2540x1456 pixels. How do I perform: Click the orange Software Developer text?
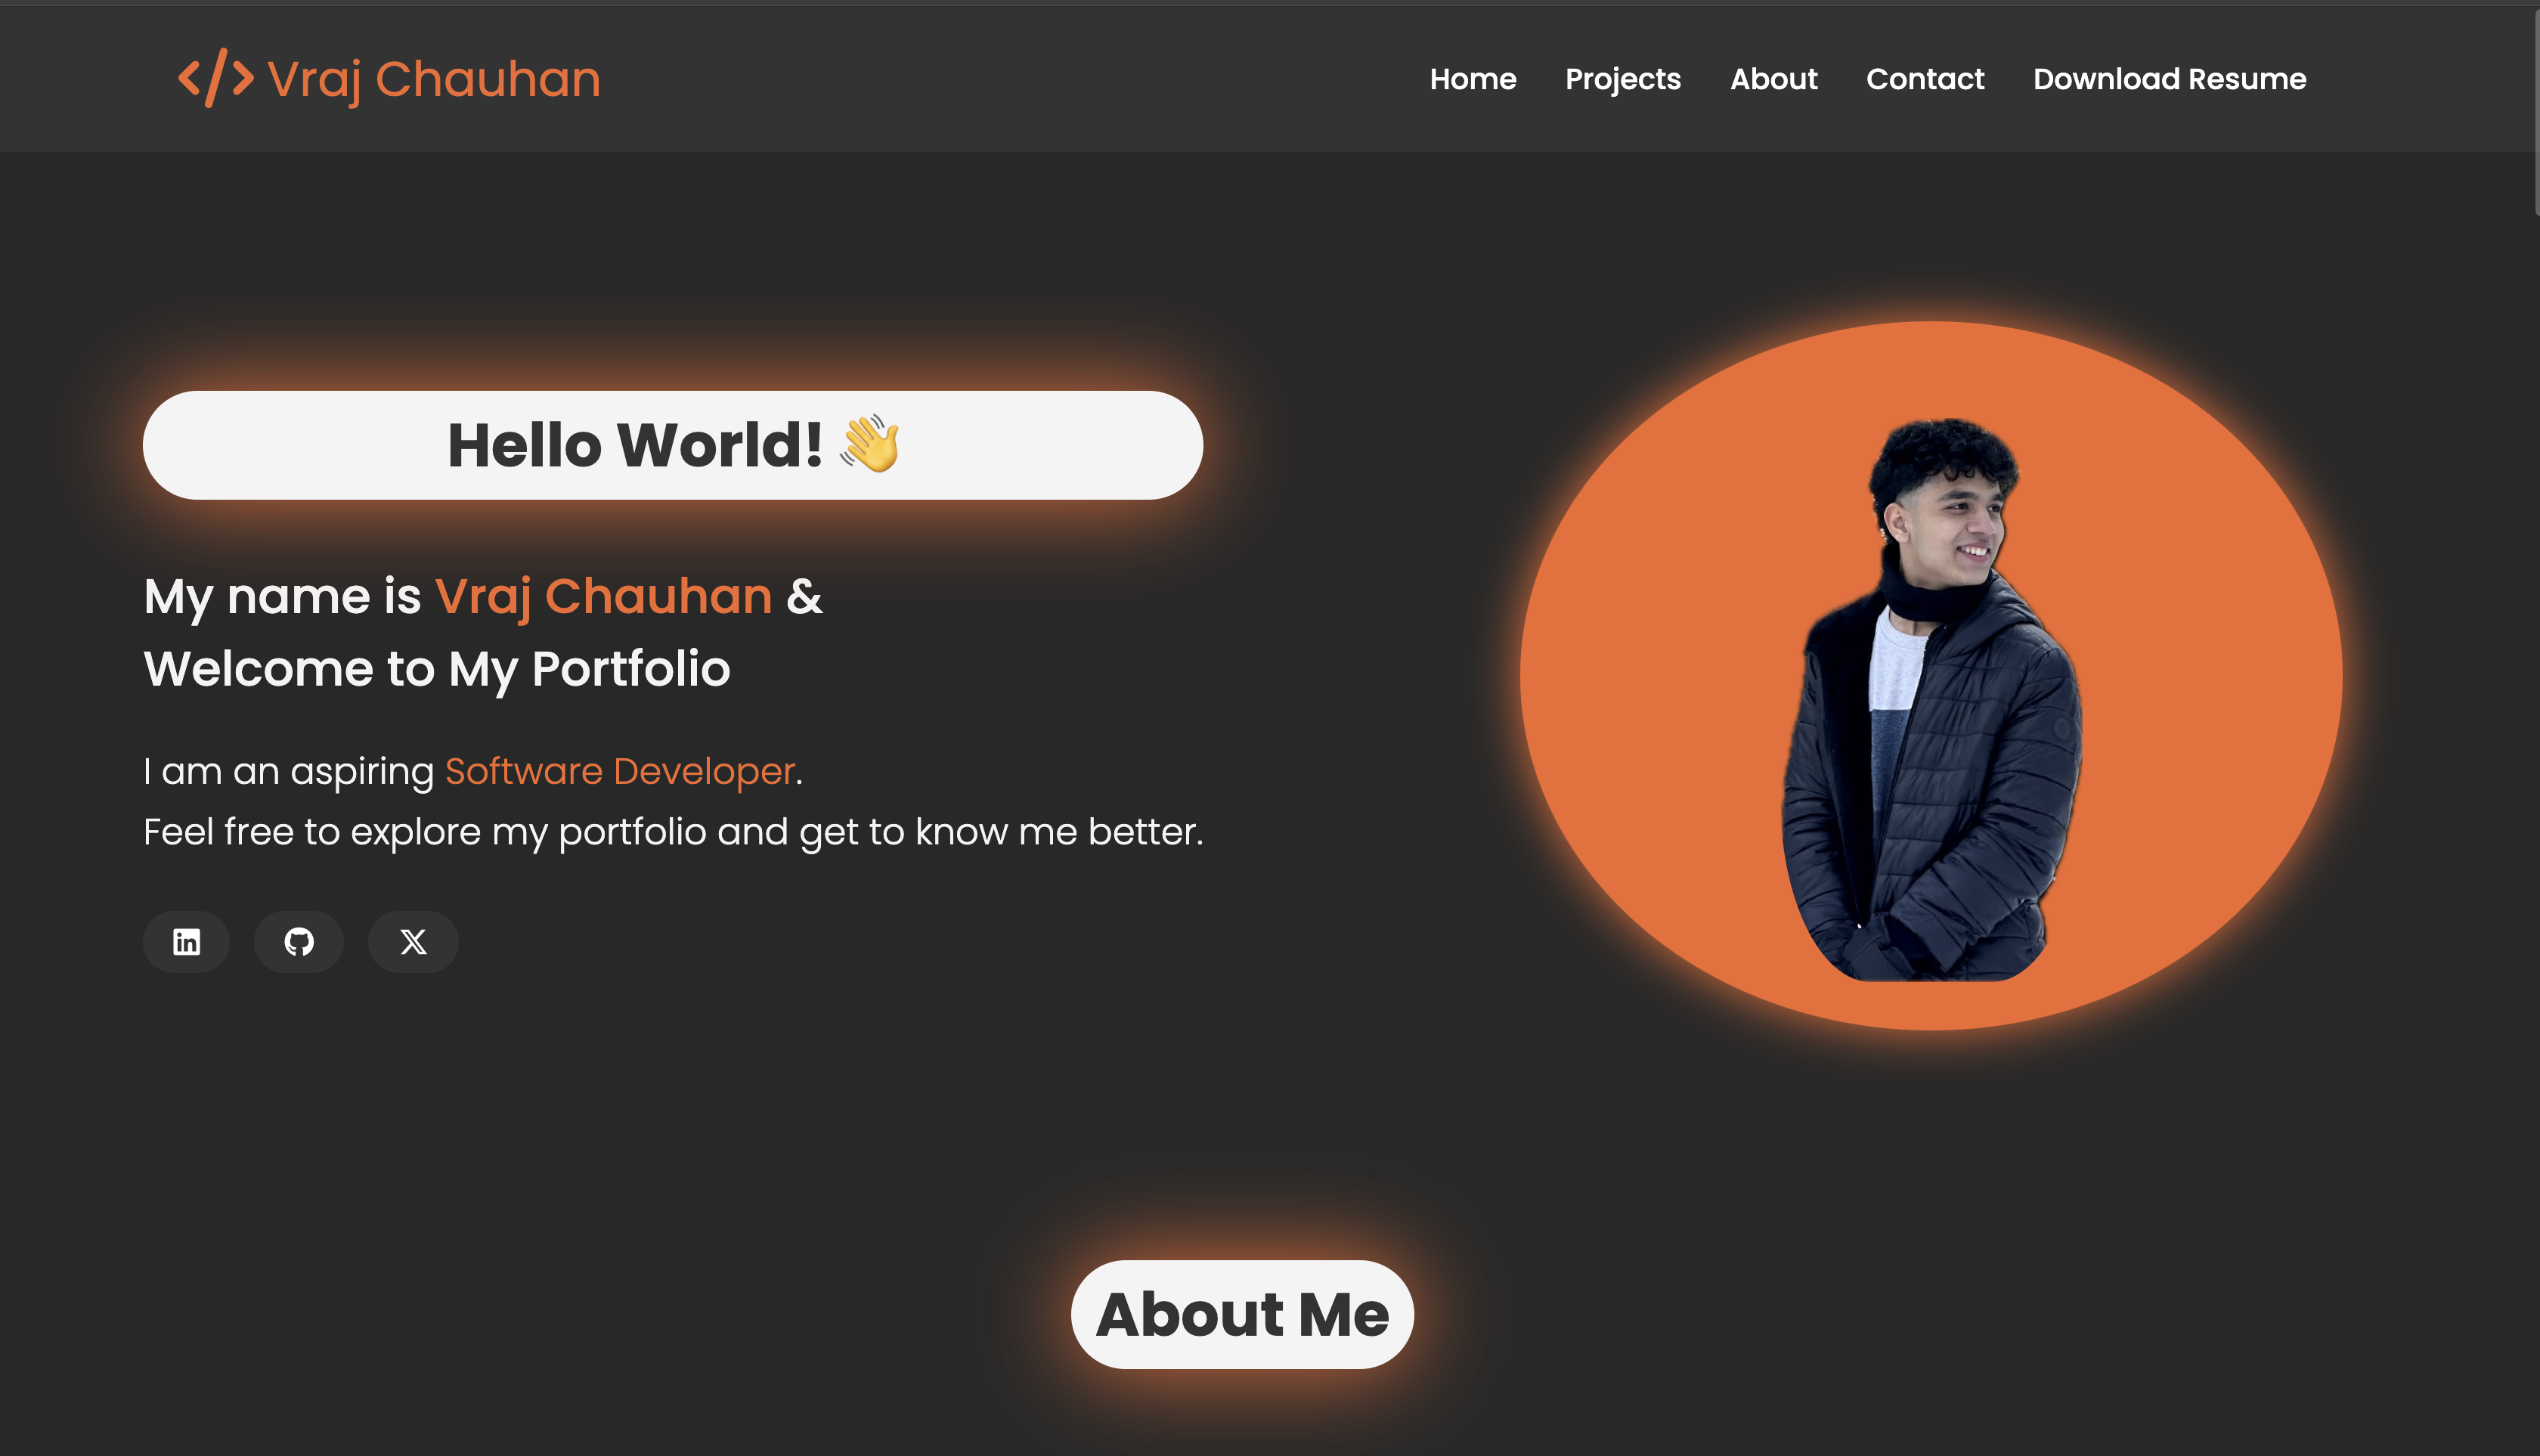point(620,771)
